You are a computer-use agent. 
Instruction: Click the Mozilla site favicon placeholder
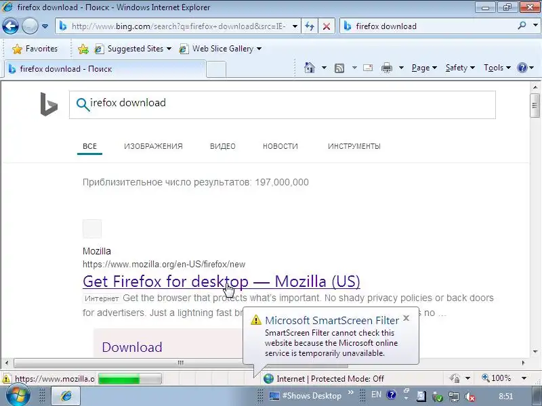tap(92, 229)
